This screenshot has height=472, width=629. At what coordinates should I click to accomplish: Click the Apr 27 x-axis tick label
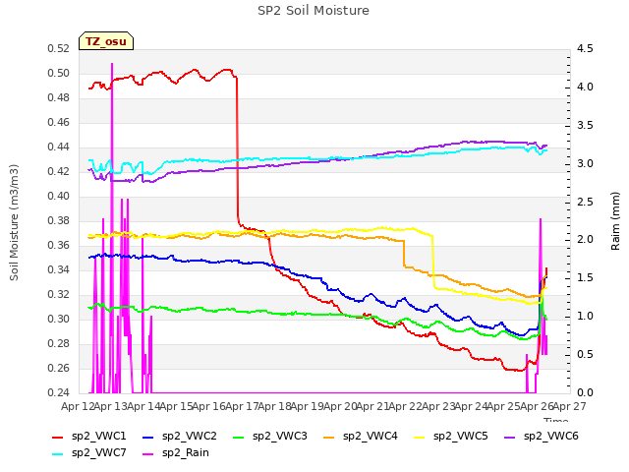coord(569,406)
